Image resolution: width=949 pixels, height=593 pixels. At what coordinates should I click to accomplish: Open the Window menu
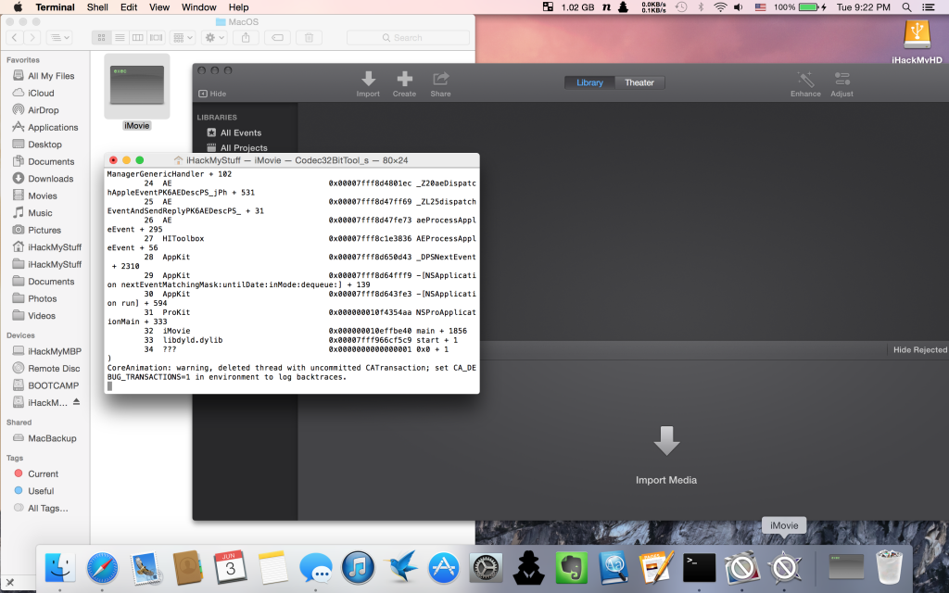(x=198, y=7)
